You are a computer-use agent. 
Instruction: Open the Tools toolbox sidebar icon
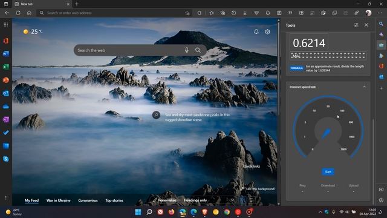click(x=382, y=45)
